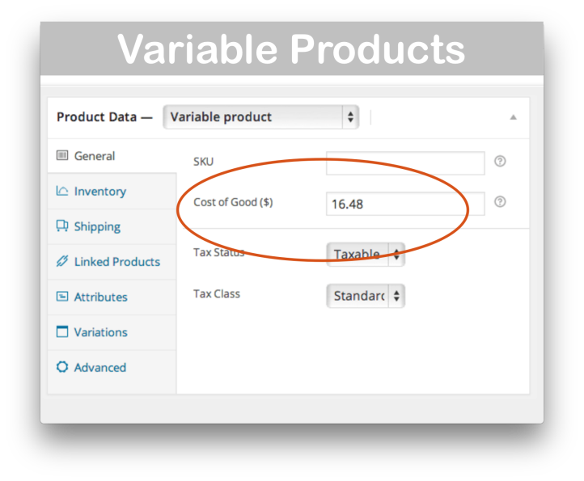The width and height of the screenshot is (584, 481).
Task: Click the Cost of Good price field
Action: [x=405, y=205]
